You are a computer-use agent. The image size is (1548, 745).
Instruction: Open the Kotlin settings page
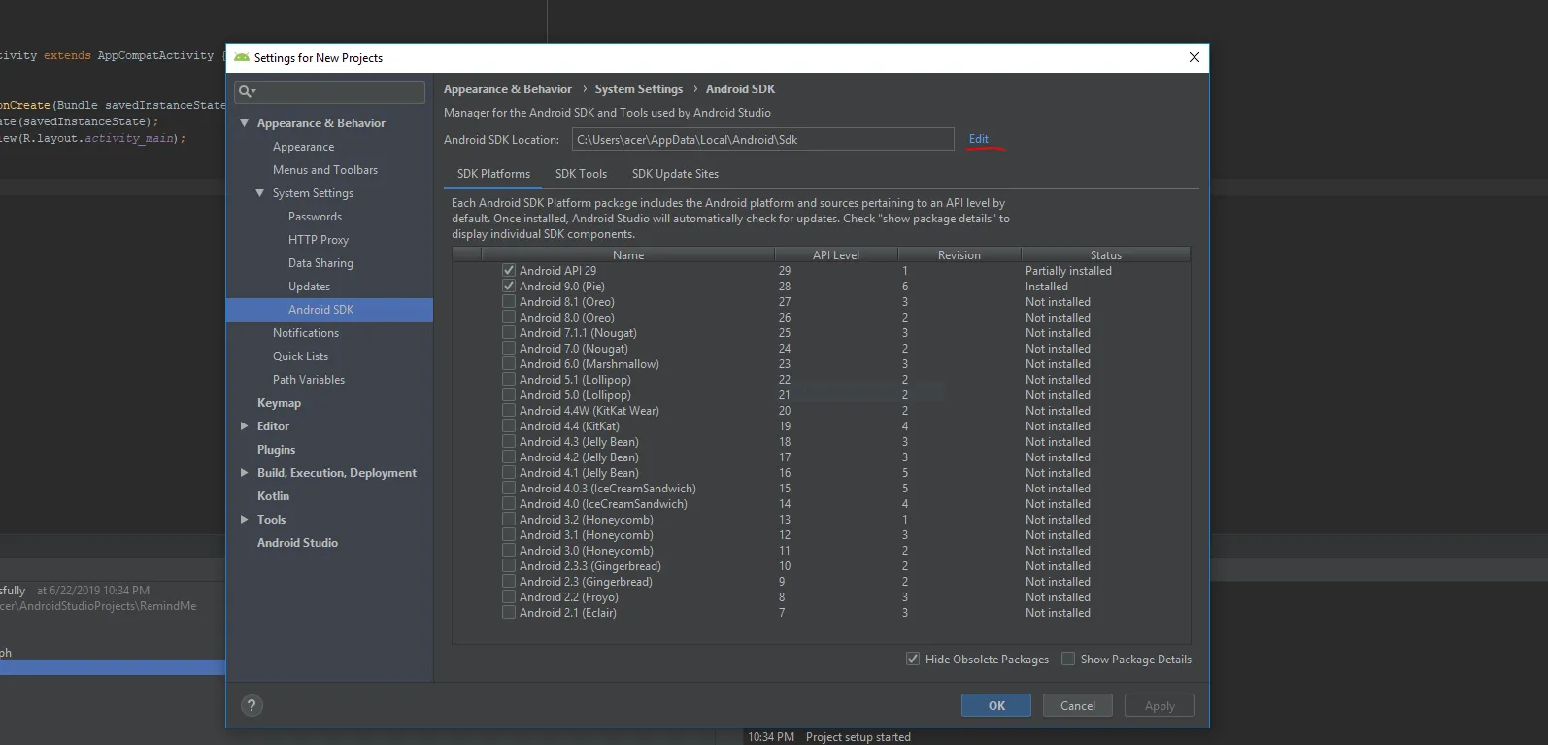coord(273,496)
